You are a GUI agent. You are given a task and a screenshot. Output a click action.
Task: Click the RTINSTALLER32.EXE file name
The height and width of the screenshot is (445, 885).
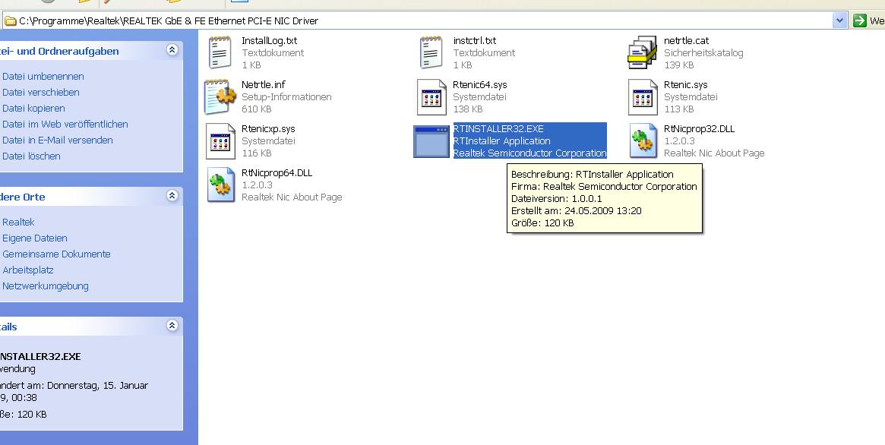coord(498,128)
